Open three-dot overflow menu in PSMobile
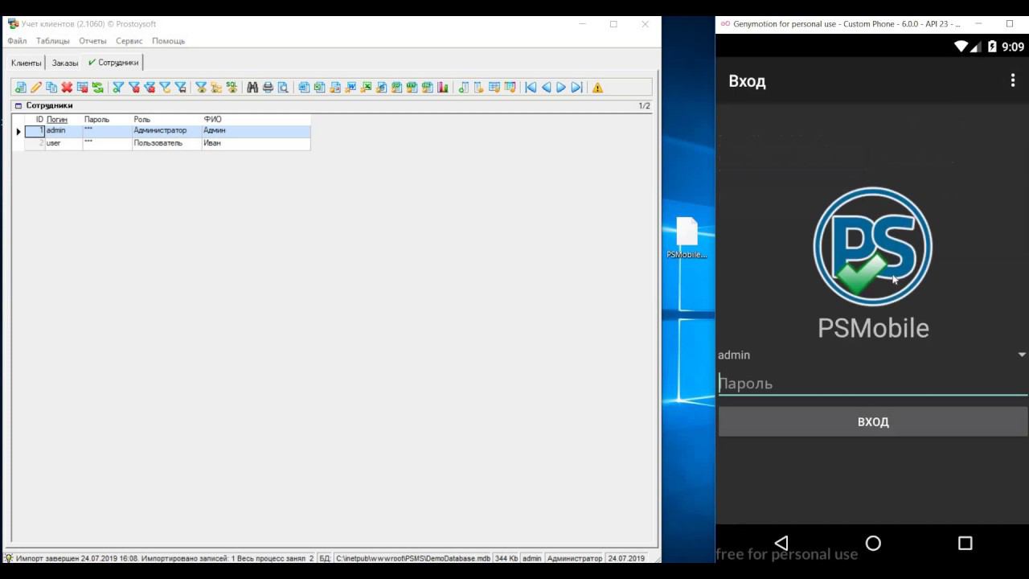This screenshot has width=1029, height=579. (x=1013, y=80)
